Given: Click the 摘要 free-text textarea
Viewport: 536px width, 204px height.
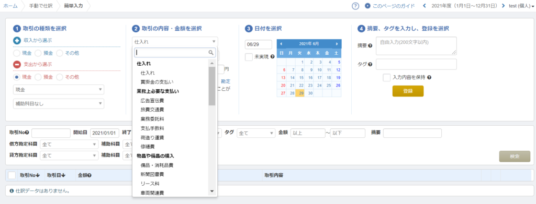Looking at the screenshot, I should click(x=416, y=45).
